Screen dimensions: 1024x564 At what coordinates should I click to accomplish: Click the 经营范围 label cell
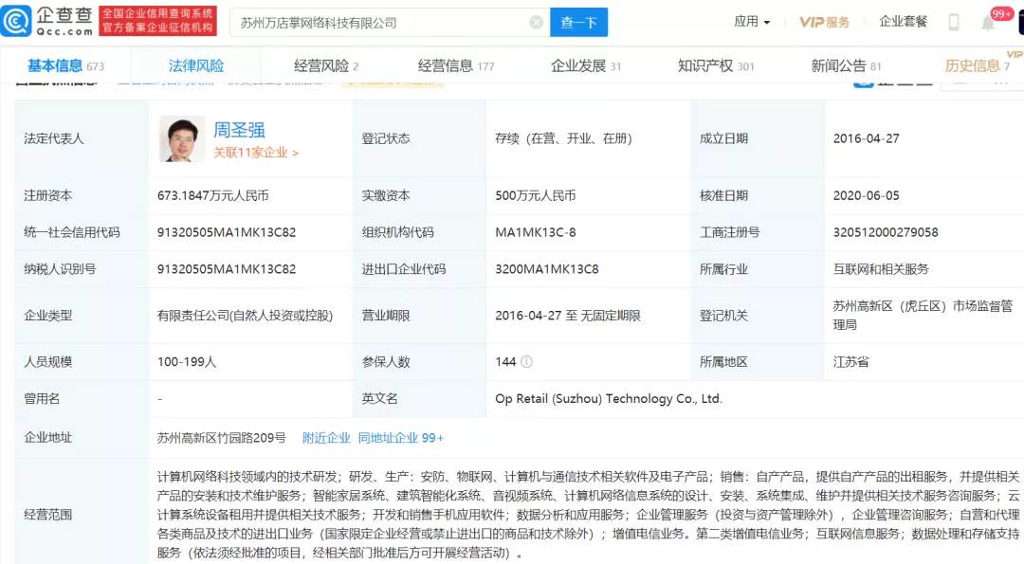[82, 515]
